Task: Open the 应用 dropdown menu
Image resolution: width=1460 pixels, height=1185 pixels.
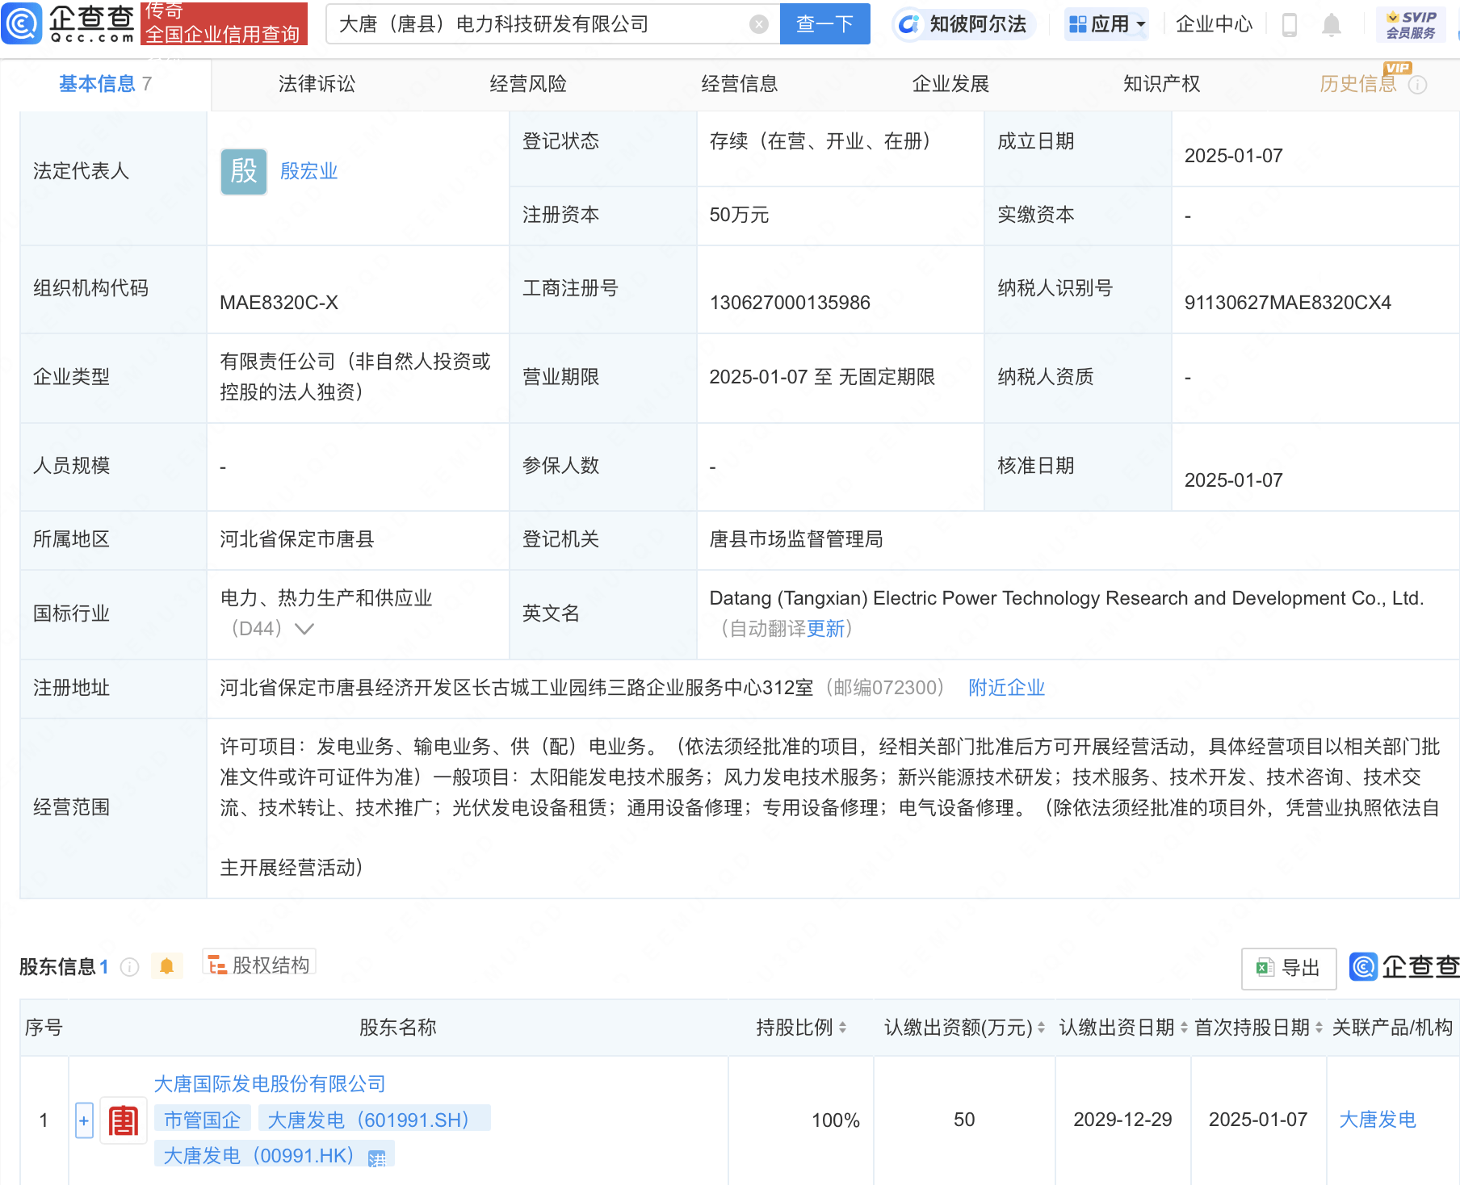Action: pyautogui.click(x=1105, y=24)
